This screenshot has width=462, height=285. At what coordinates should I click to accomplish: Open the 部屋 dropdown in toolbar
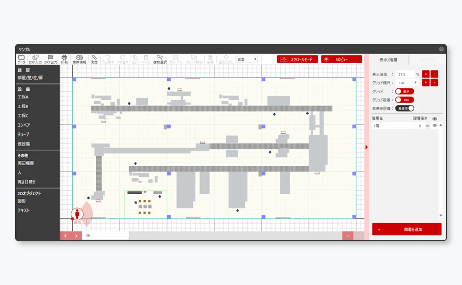(247, 59)
